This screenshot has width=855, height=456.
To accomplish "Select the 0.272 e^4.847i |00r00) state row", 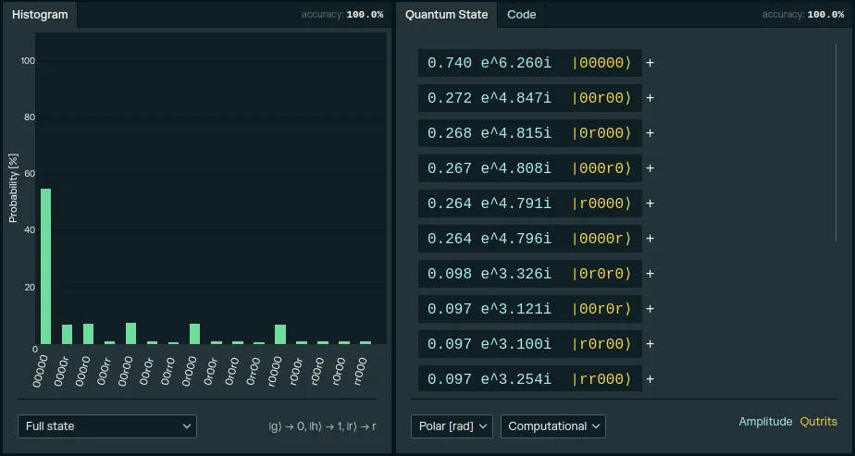I will click(529, 98).
